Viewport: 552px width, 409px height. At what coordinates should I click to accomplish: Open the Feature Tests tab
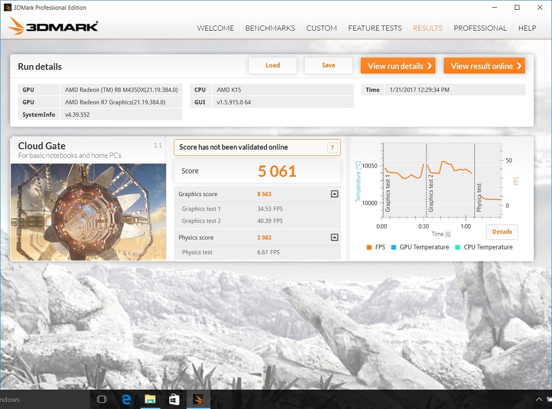coord(375,28)
